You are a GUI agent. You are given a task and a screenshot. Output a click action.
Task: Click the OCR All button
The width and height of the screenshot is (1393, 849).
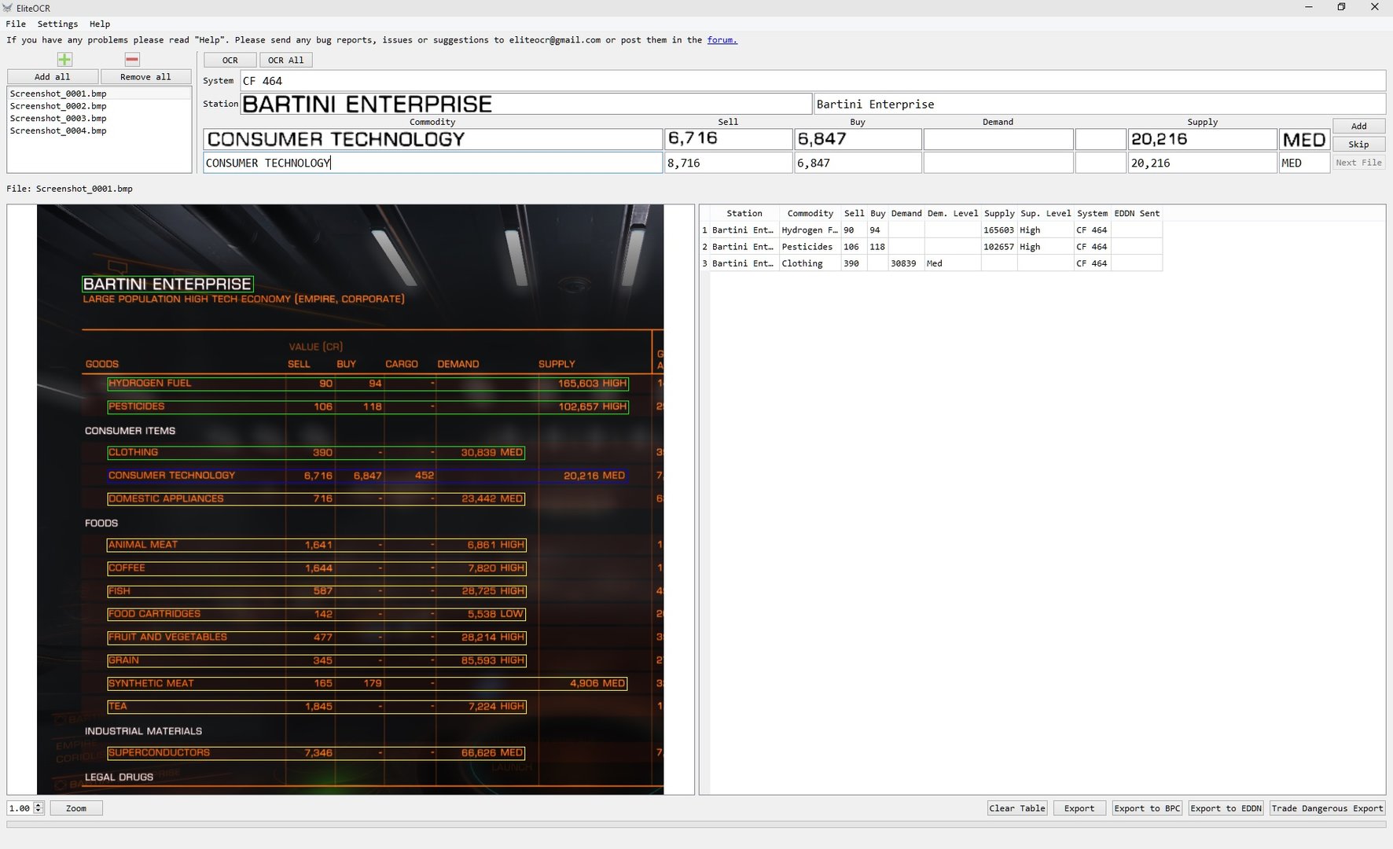coord(285,60)
